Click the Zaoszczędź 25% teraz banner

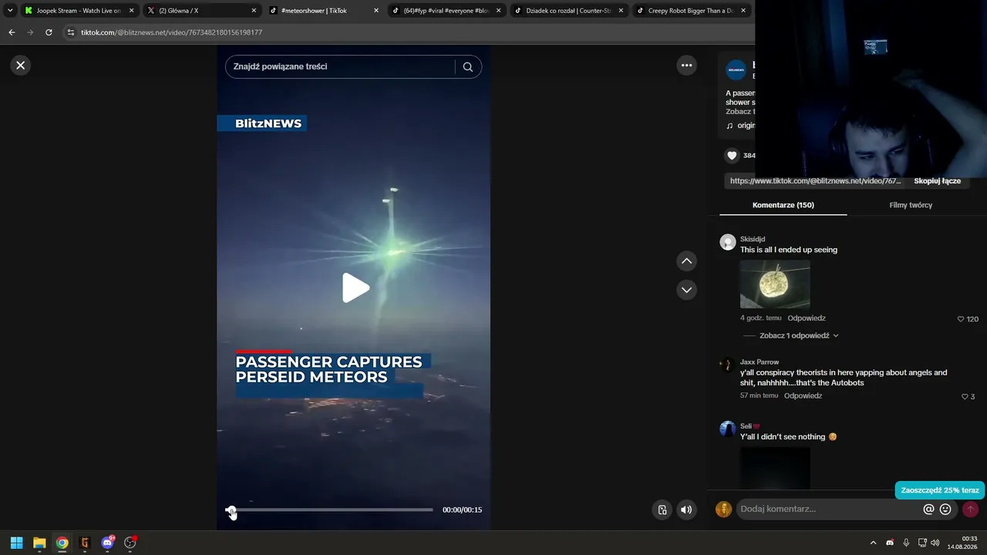point(940,490)
